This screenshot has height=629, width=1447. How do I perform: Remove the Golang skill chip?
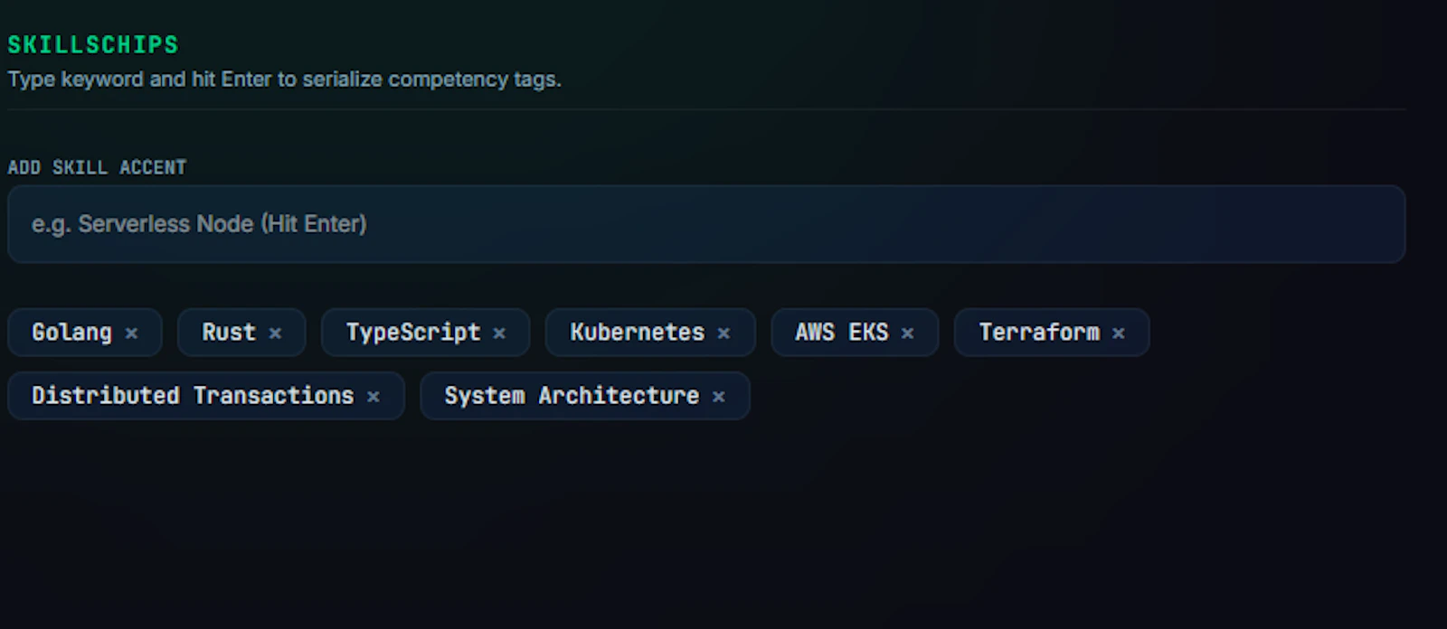[x=131, y=333]
